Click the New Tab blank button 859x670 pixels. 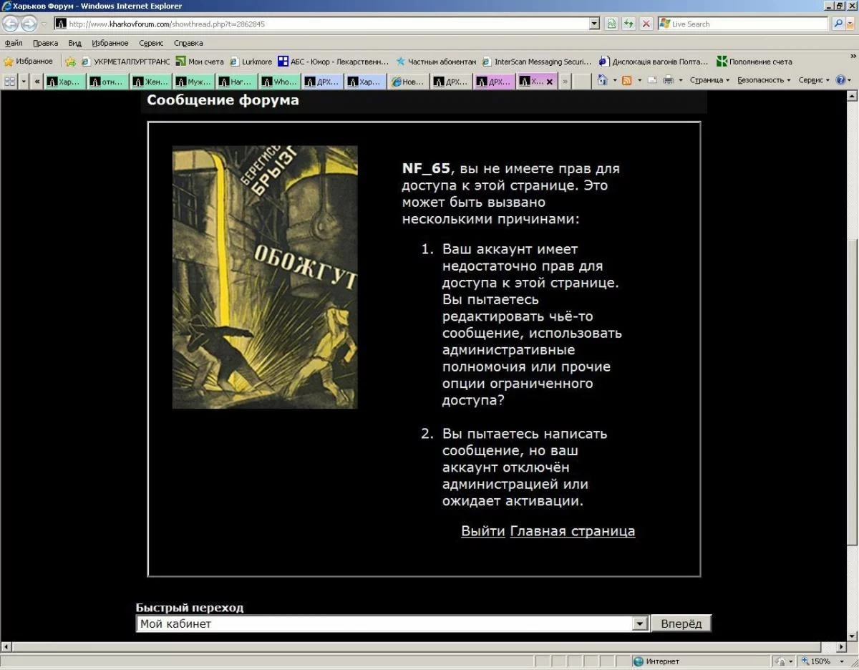click(582, 82)
